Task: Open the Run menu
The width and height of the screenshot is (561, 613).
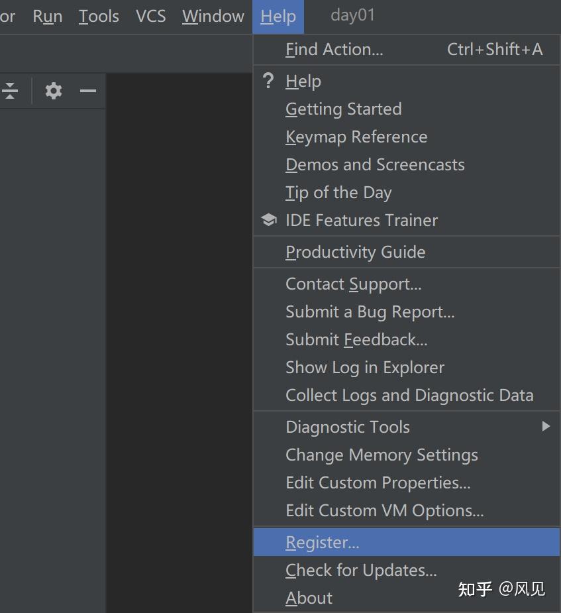Action: point(48,17)
